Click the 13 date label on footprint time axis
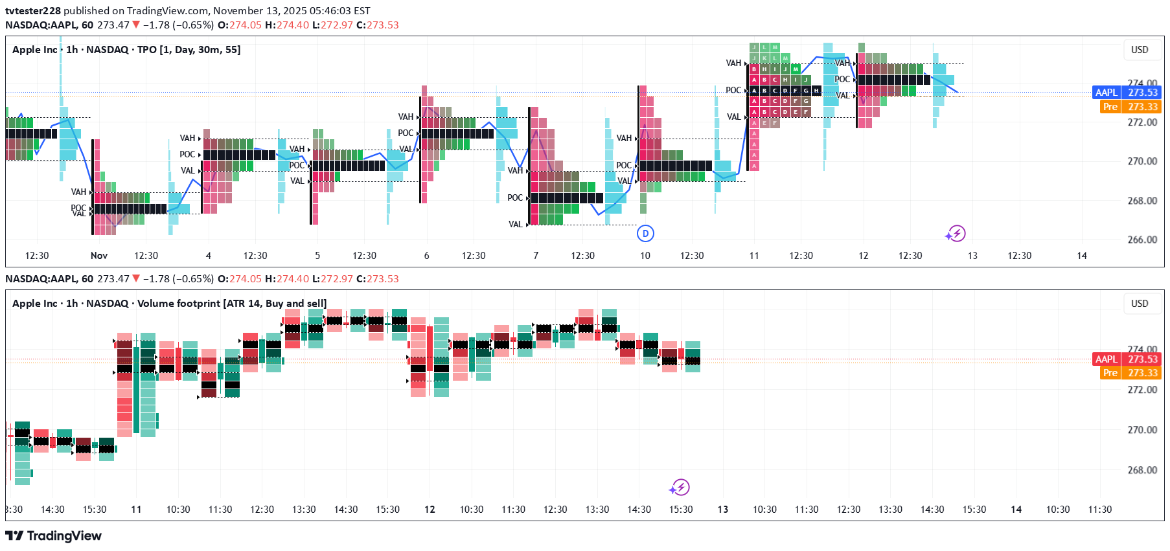The height and width of the screenshot is (551, 1170). (x=722, y=510)
